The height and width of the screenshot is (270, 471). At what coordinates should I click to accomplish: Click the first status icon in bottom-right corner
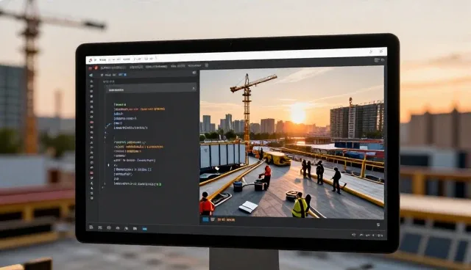coord(354,235)
